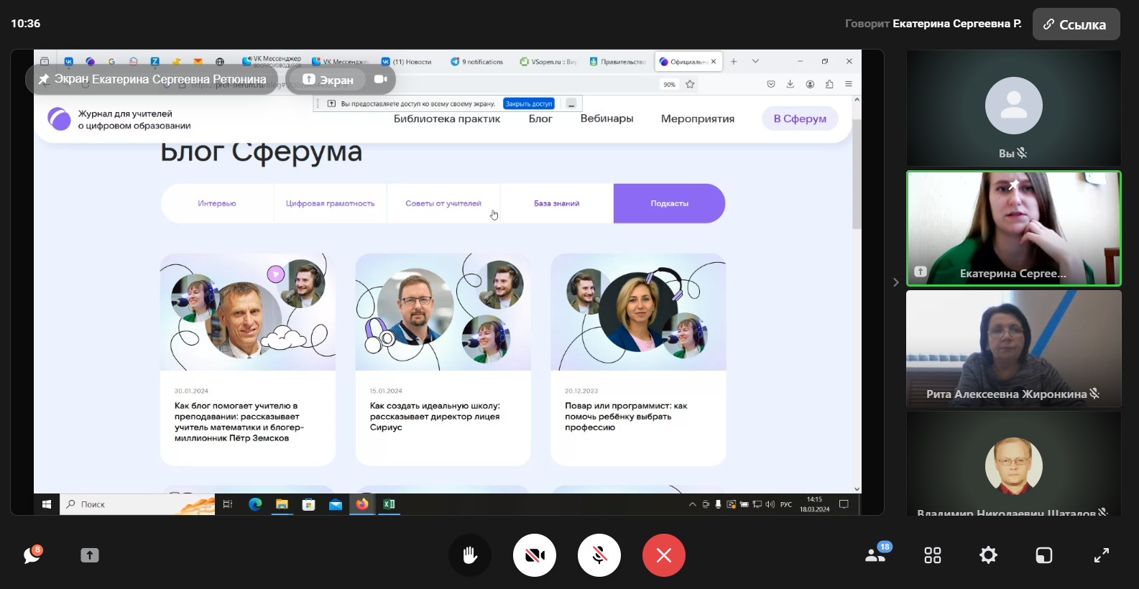The image size is (1139, 589).
Task: Switch to the Экран view tab
Action: tap(328, 80)
